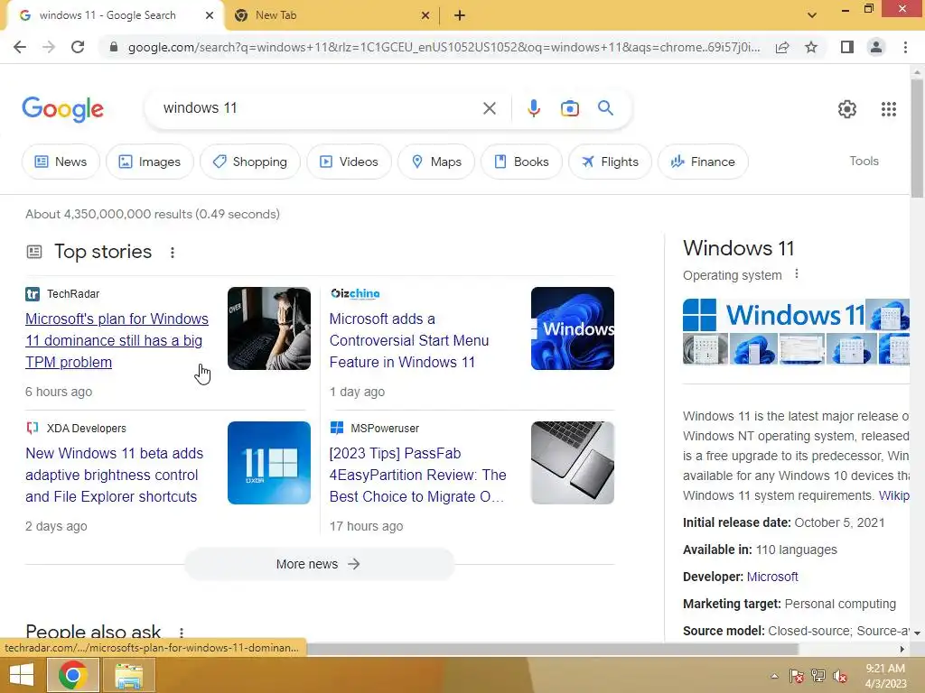Reload the current page
Image resolution: width=925 pixels, height=693 pixels.
(x=78, y=47)
